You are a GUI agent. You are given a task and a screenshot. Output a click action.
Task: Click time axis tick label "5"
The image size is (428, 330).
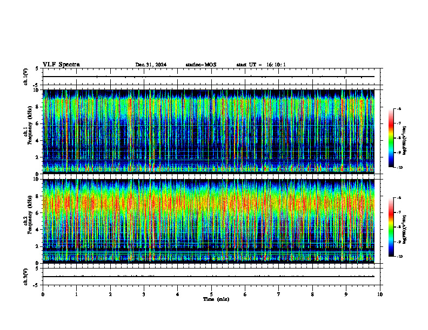(211, 294)
